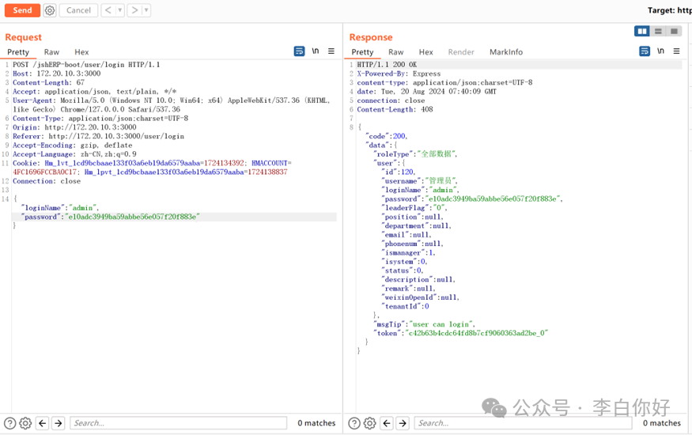Expand the forward-history dropdown arrow
The height and width of the screenshot is (435, 692).
click(146, 10)
